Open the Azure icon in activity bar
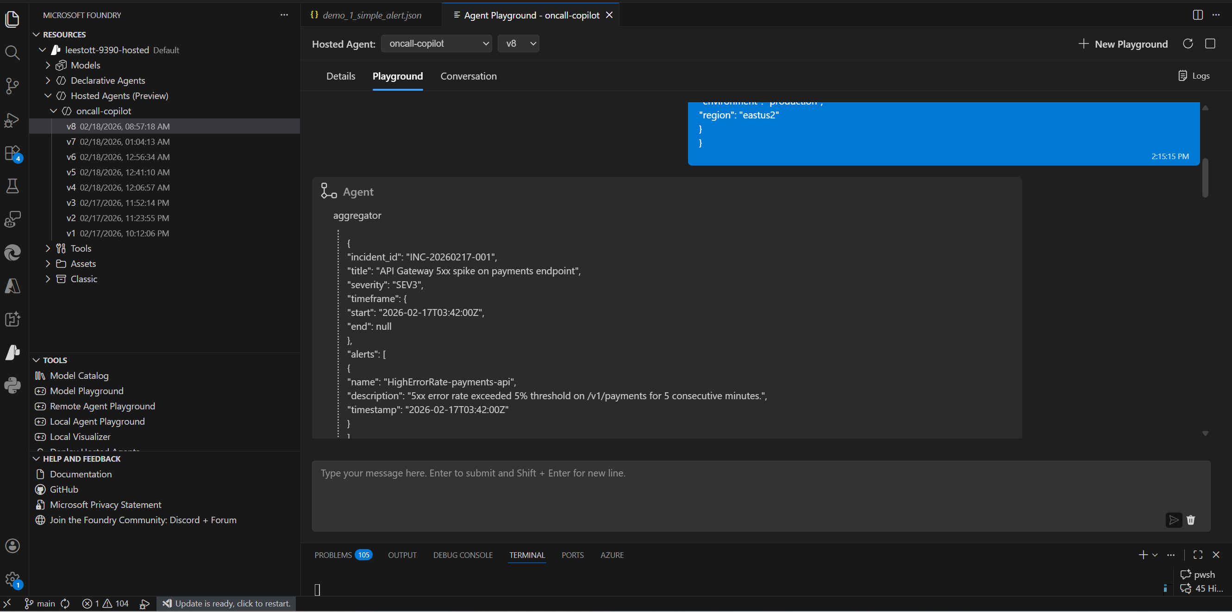The image size is (1232, 612). 13,286
